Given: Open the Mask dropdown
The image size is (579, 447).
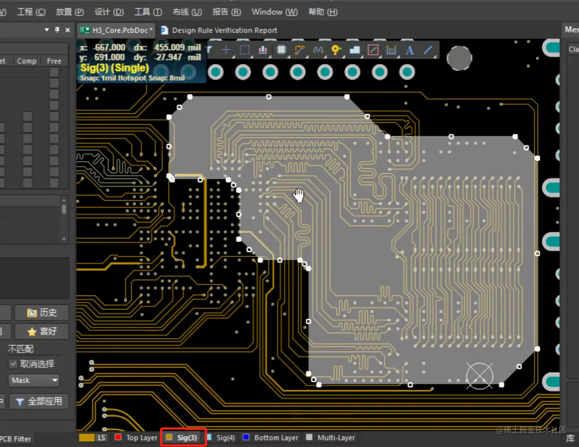Looking at the screenshot, I should (x=34, y=380).
